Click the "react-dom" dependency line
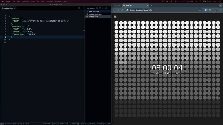 click(24, 34)
